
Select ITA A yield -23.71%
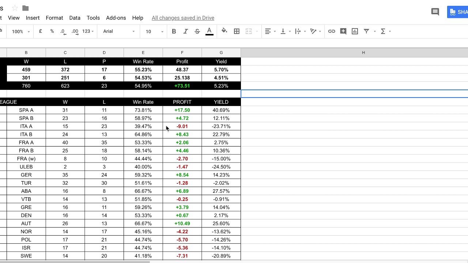[221, 126]
